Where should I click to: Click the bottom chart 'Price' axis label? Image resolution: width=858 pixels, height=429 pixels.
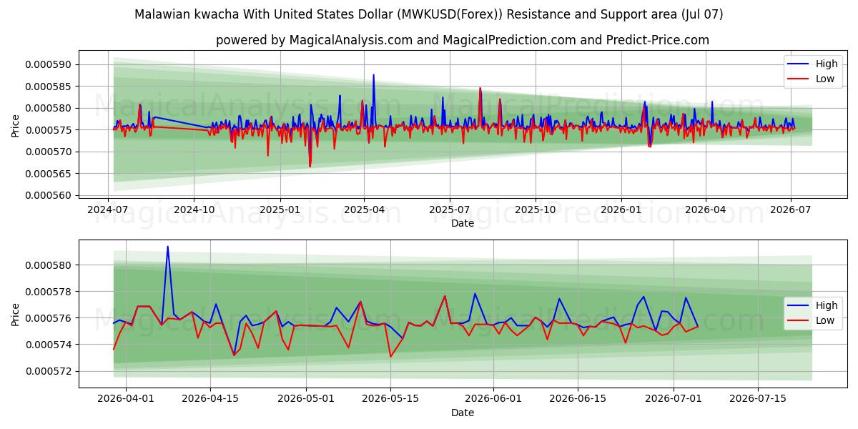(x=16, y=314)
